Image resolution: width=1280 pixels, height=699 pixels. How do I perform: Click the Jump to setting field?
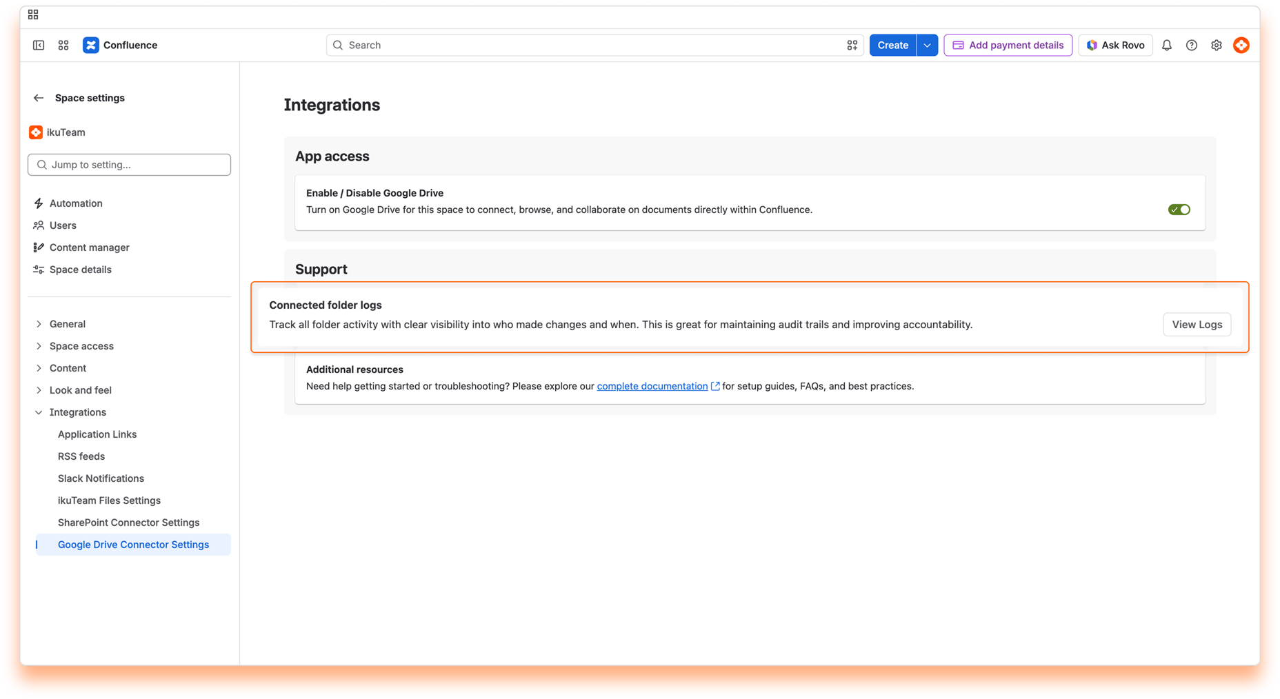tap(129, 165)
